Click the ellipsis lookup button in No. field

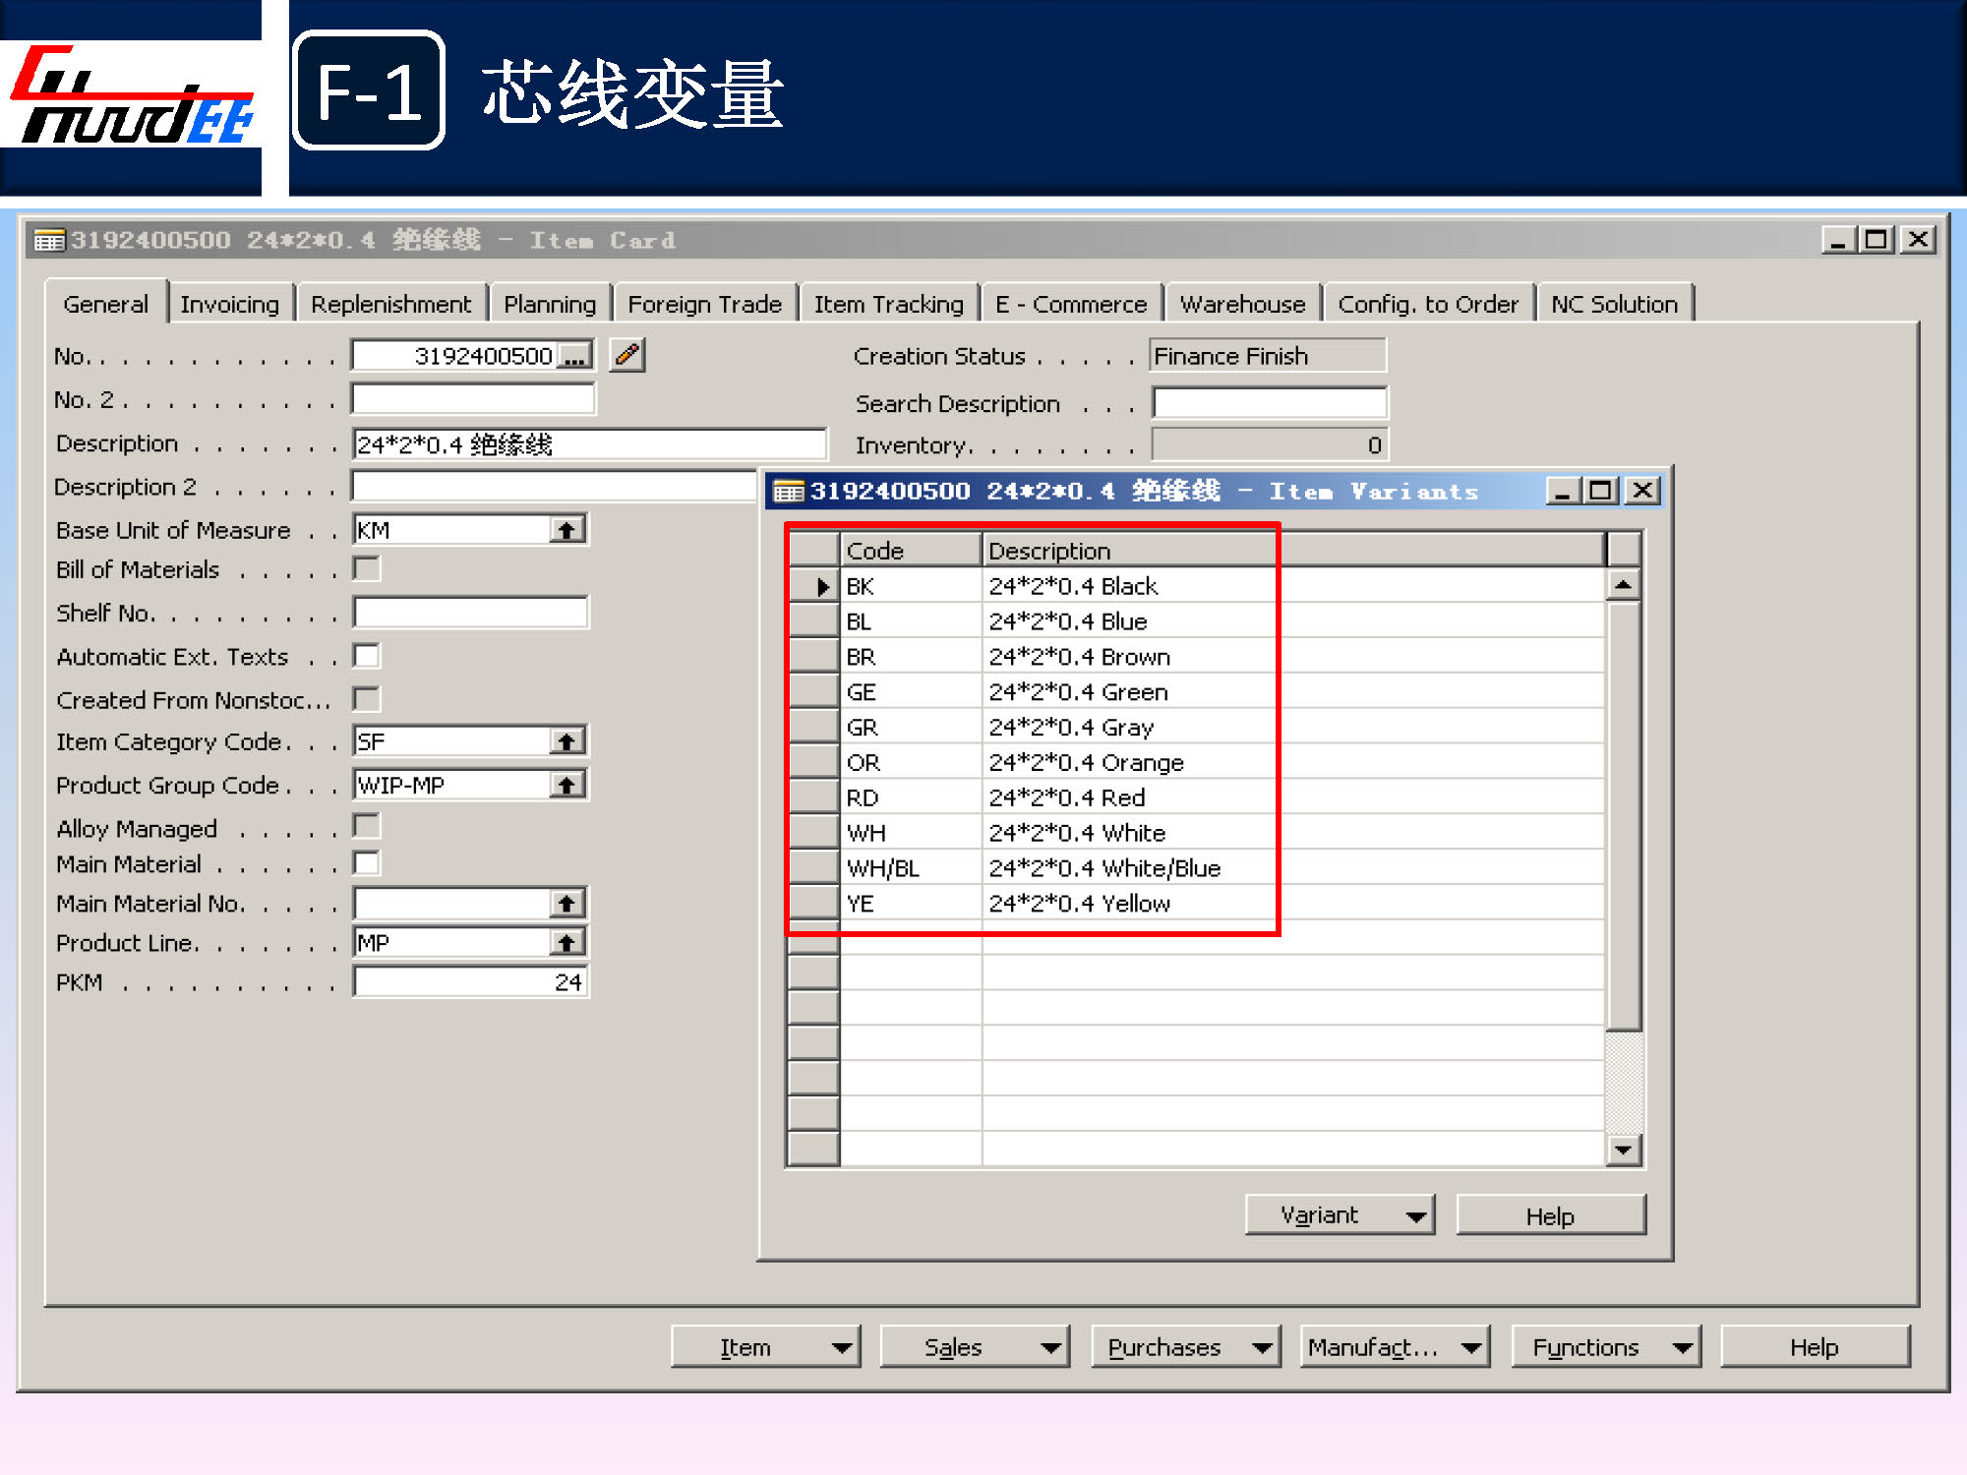coord(574,356)
